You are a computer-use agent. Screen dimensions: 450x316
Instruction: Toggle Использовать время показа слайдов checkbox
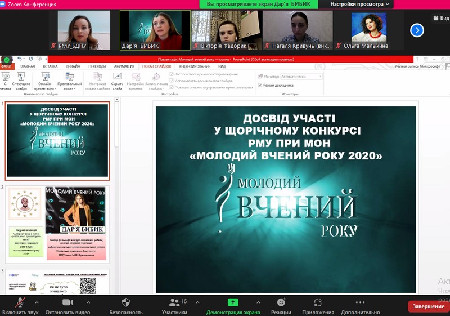coord(172,81)
